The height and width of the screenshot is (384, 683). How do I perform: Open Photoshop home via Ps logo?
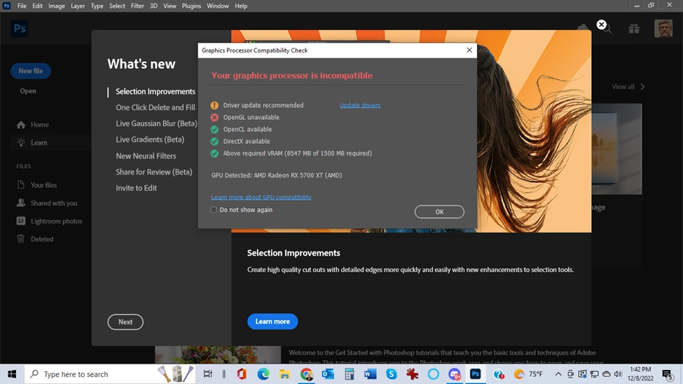coord(20,29)
